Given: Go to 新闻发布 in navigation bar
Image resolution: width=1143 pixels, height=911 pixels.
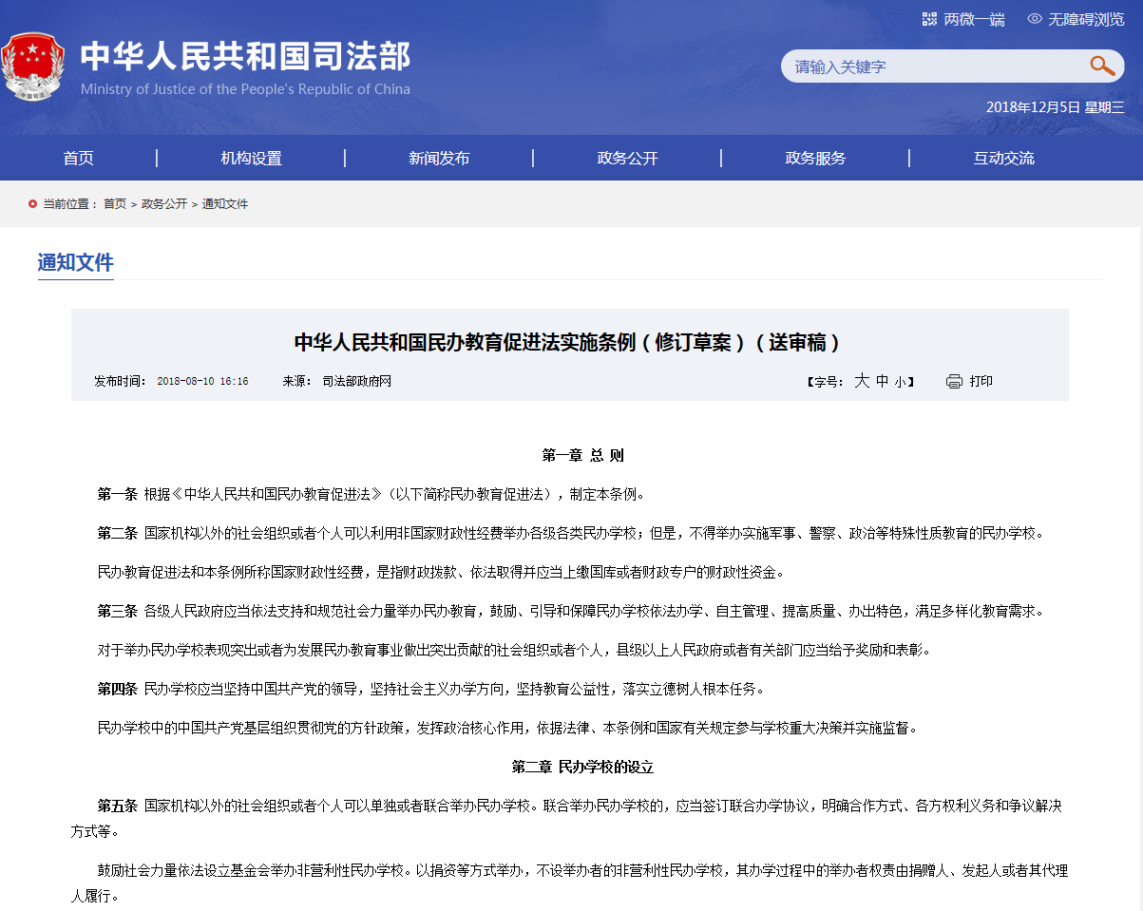Looking at the screenshot, I should tap(439, 159).
